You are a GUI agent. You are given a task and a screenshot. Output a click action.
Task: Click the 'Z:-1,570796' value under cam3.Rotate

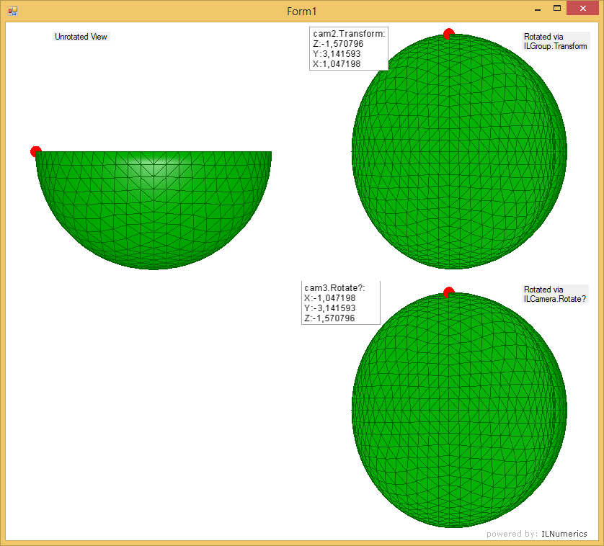[x=329, y=318]
